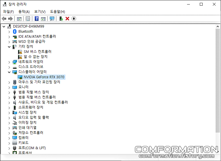
Task: Click the NVIDIA GeForce RTX 3070 device icon
Action: tap(20, 77)
